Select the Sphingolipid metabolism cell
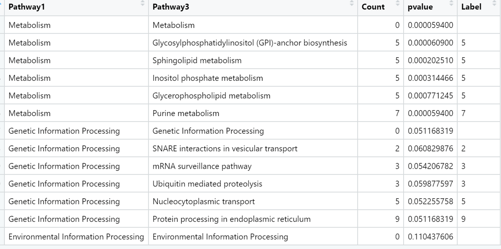This screenshot has height=249, width=501. (253, 60)
